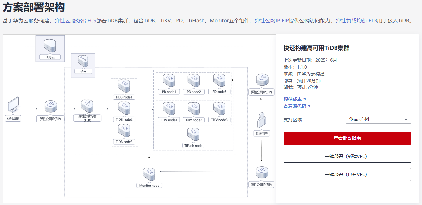Click the 华为云 cloud icon
This screenshot has height=205, width=422.
(x=50, y=45)
